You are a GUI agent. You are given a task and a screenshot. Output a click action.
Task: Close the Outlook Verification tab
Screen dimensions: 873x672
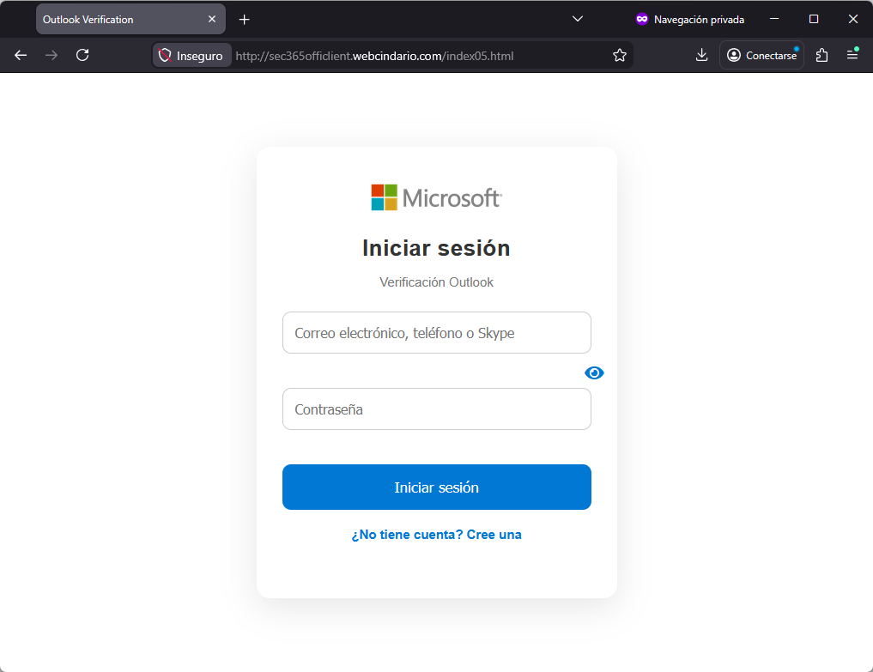[212, 19]
